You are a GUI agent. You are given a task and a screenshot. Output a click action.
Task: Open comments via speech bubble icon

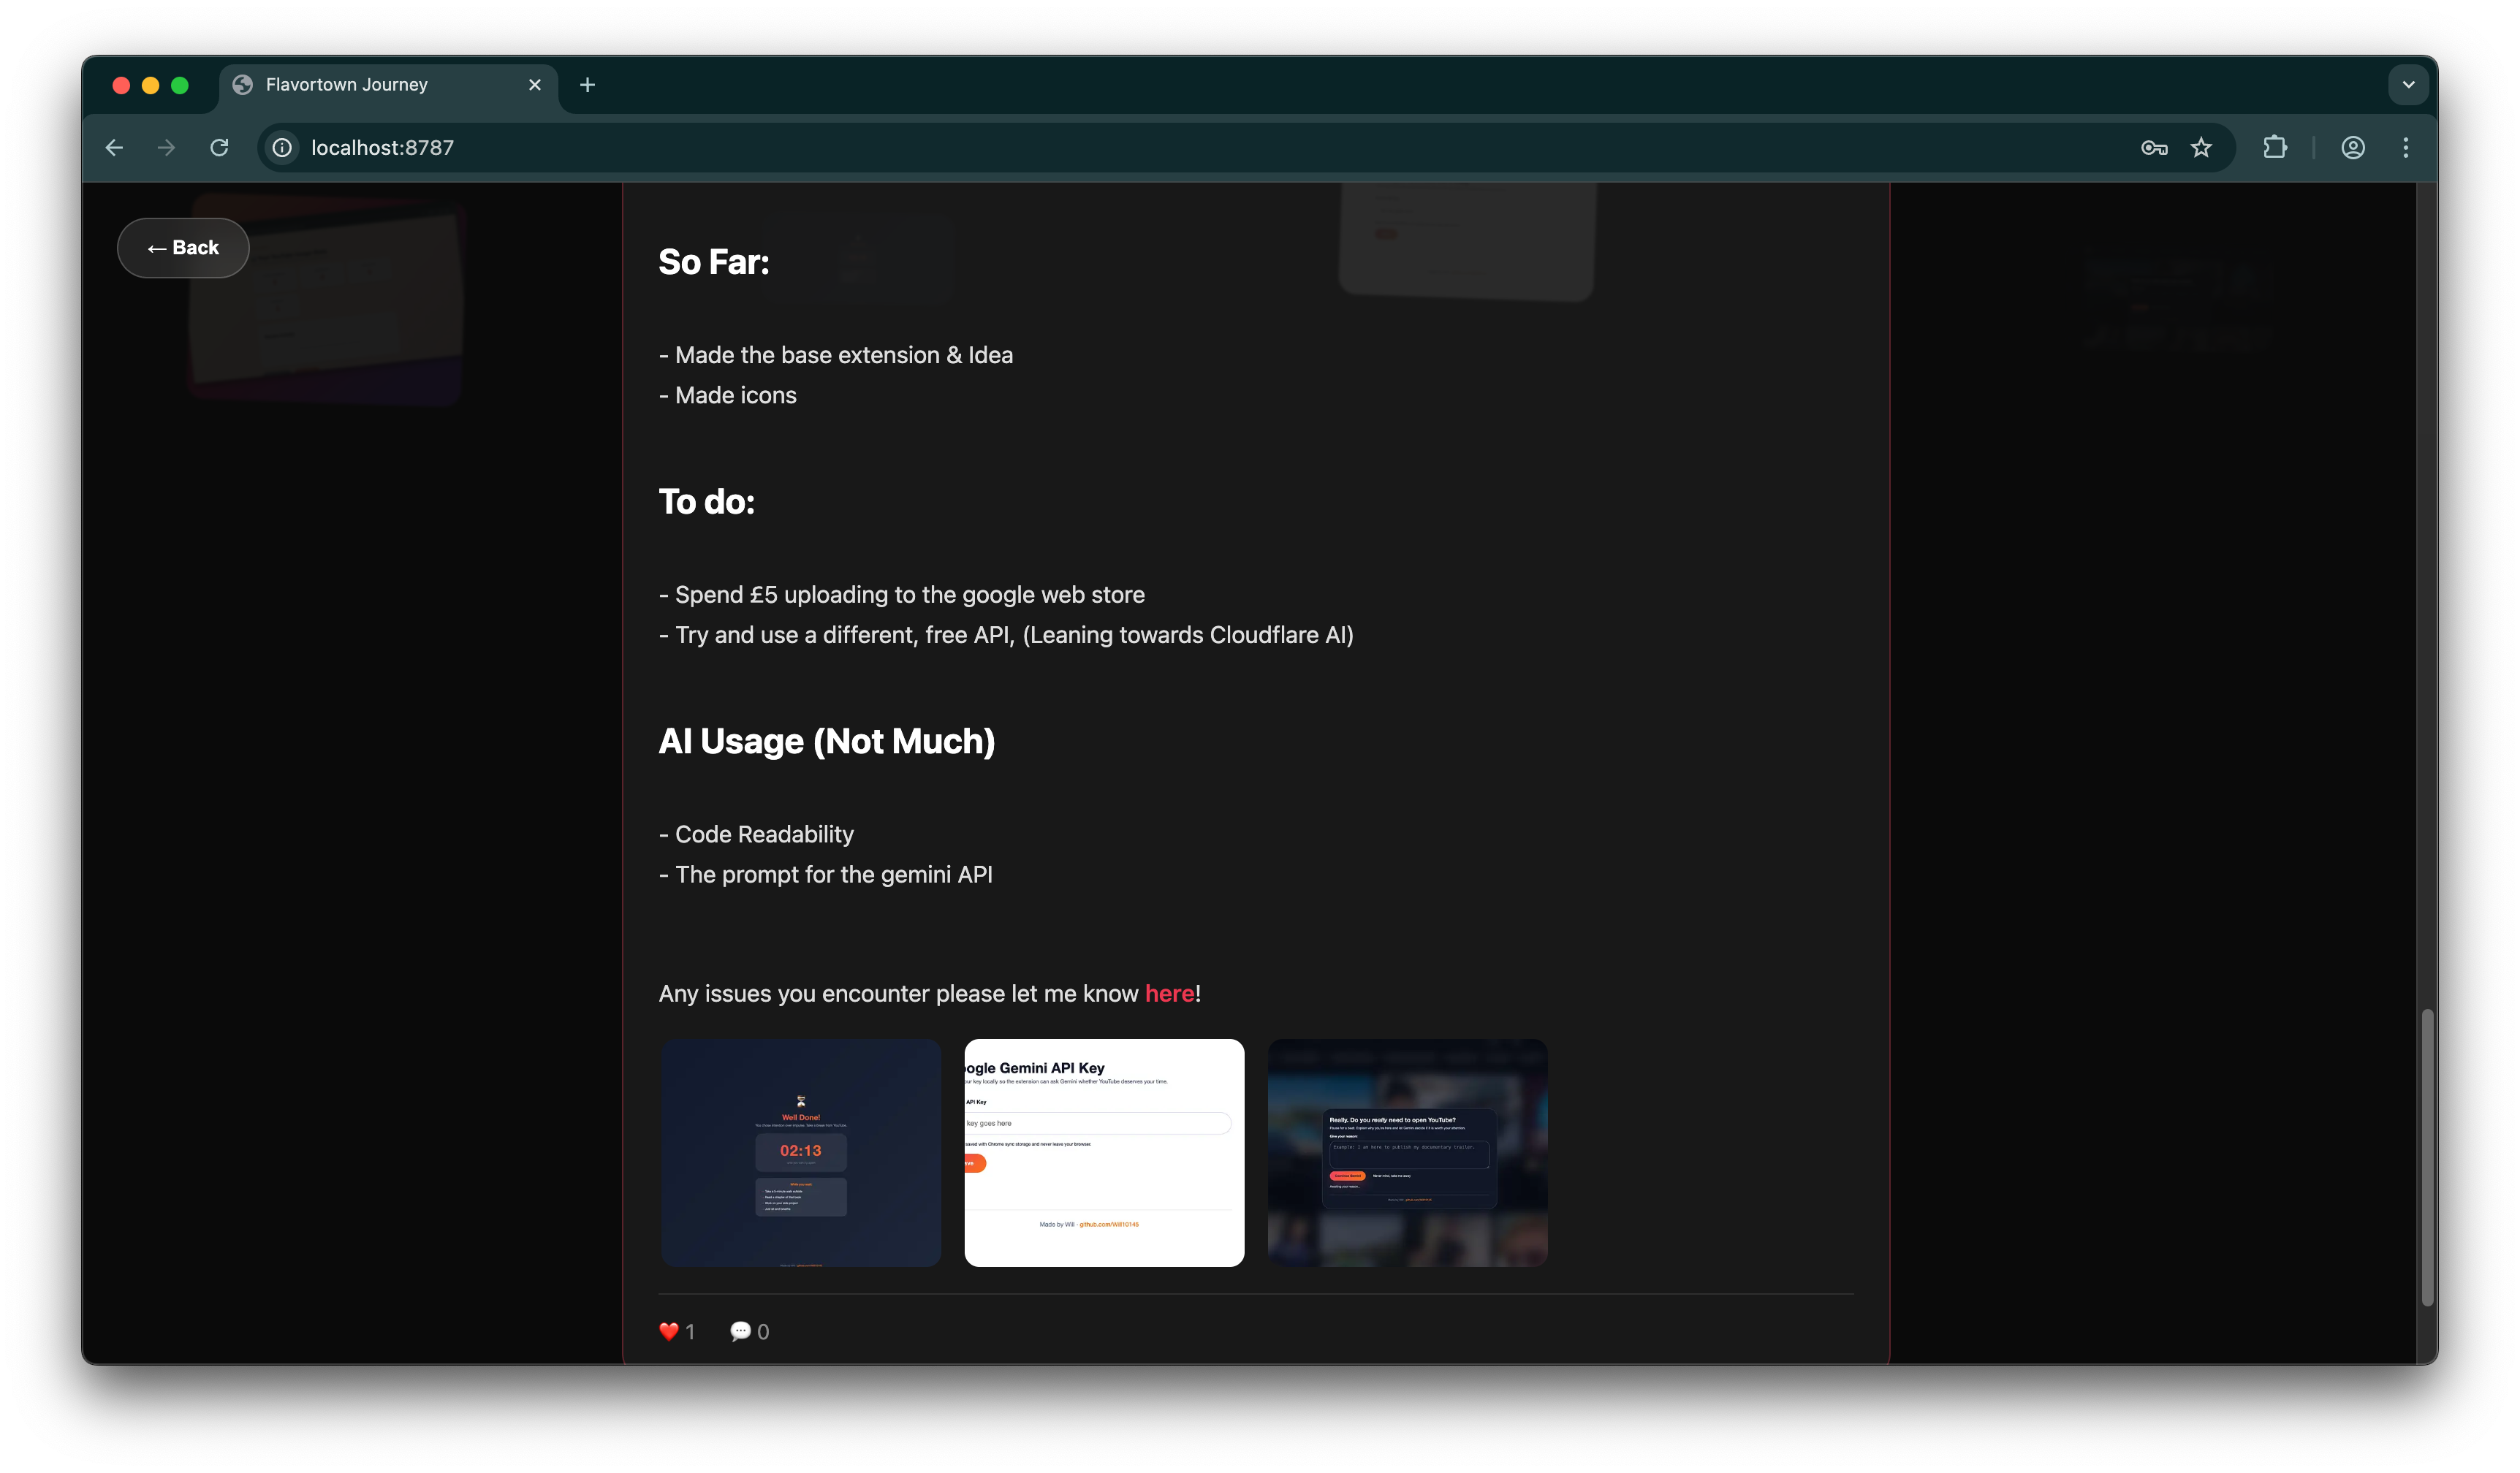741,1331
